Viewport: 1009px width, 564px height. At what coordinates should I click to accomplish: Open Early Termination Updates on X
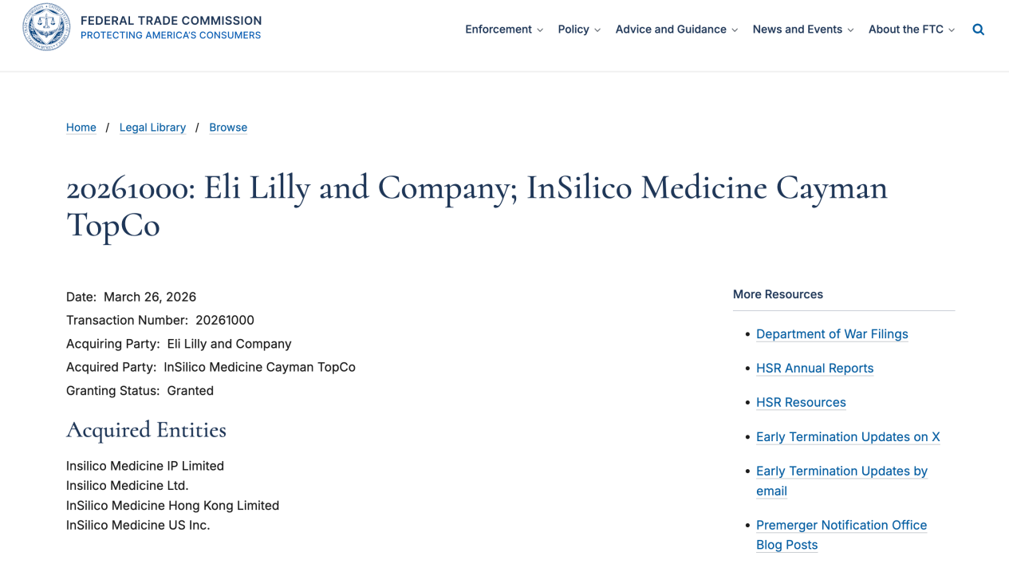point(848,437)
